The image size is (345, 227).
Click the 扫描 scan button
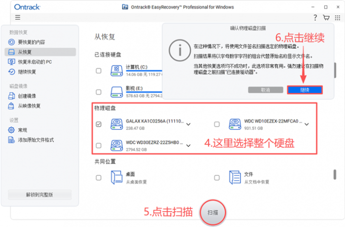213,212
